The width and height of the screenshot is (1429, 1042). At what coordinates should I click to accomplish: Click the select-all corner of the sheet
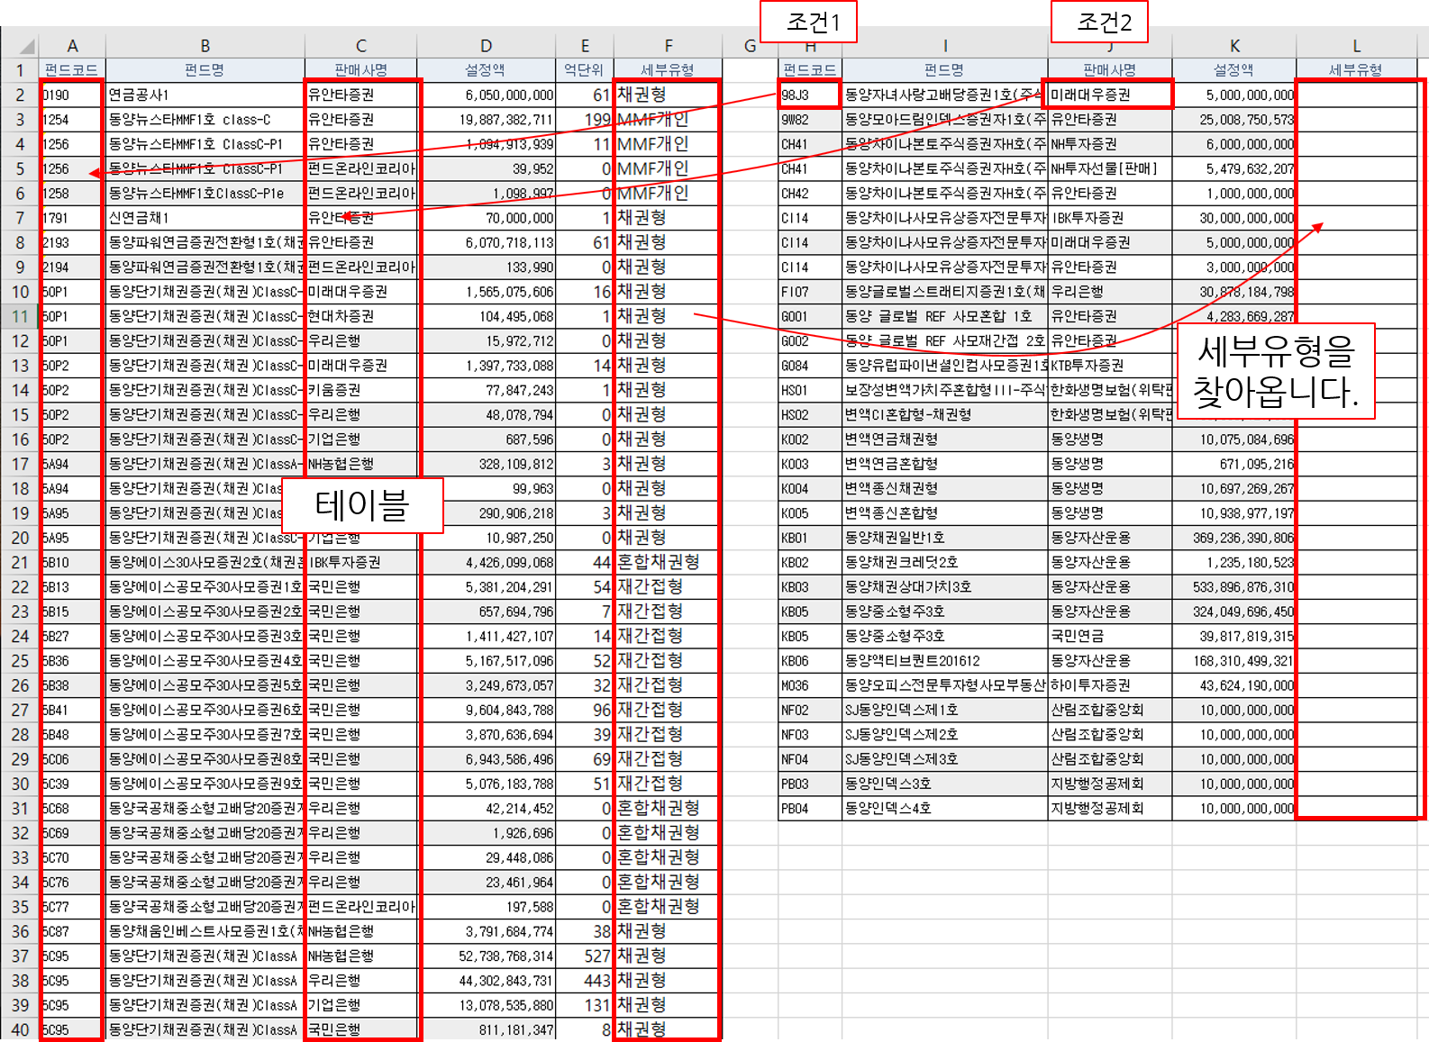click(x=20, y=46)
